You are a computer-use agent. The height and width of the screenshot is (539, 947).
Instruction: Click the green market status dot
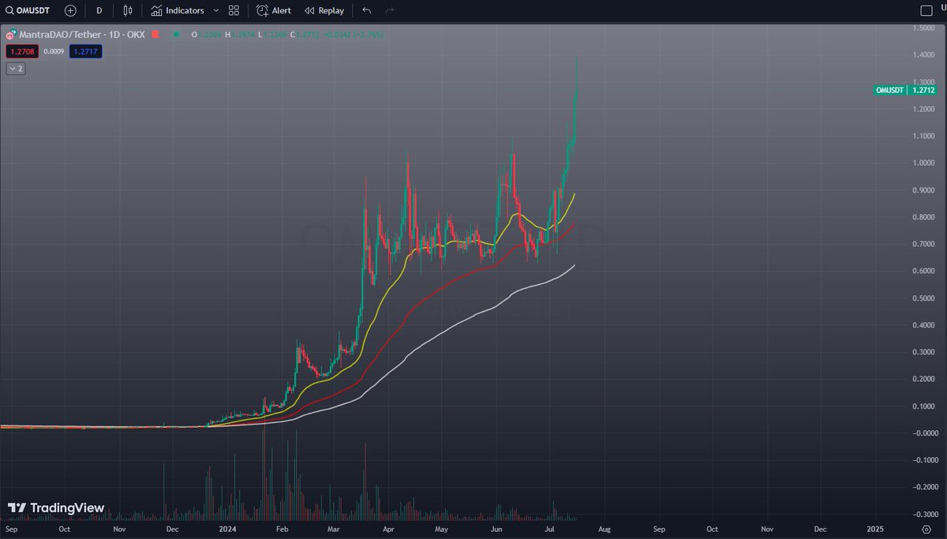coord(176,35)
